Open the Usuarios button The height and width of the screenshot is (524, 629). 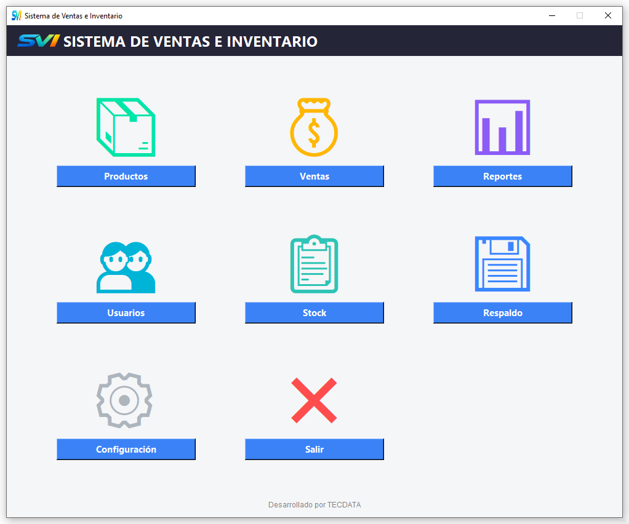click(x=126, y=313)
